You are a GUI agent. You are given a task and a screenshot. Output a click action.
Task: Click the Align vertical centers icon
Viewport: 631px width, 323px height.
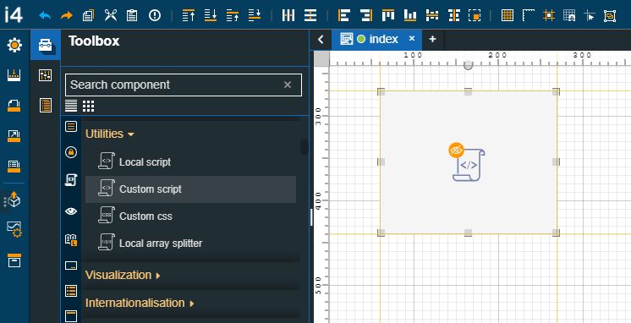tap(454, 15)
